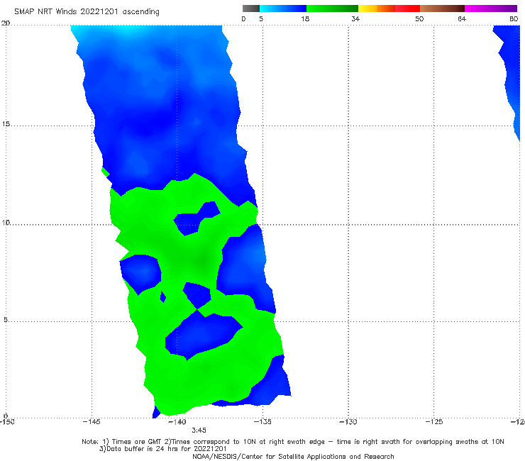Viewport: 525px width, 461px height.
Task: Click the brown 50-64 colorbar segment
Action: (442, 9)
